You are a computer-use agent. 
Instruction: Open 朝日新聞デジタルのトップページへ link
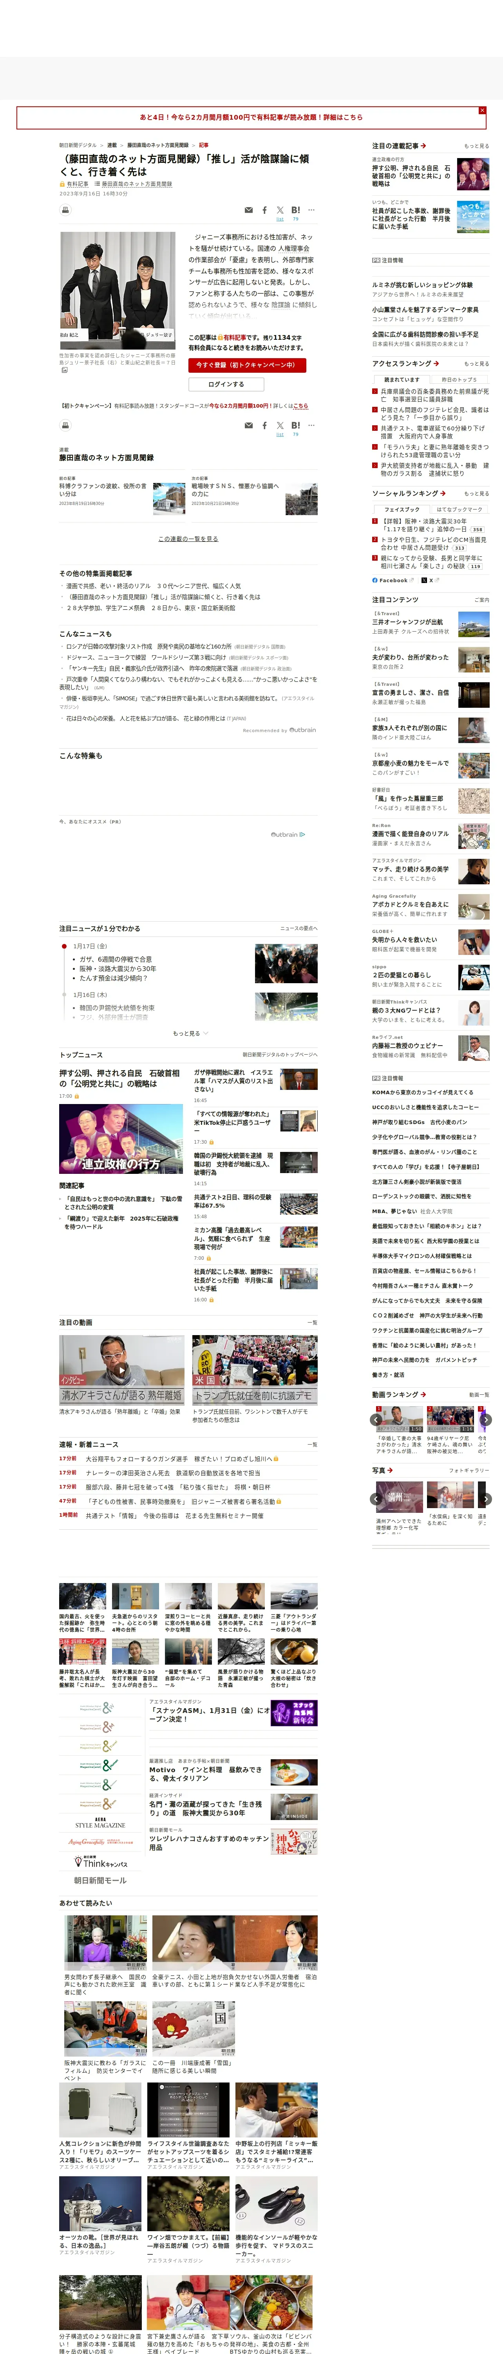279,1055
